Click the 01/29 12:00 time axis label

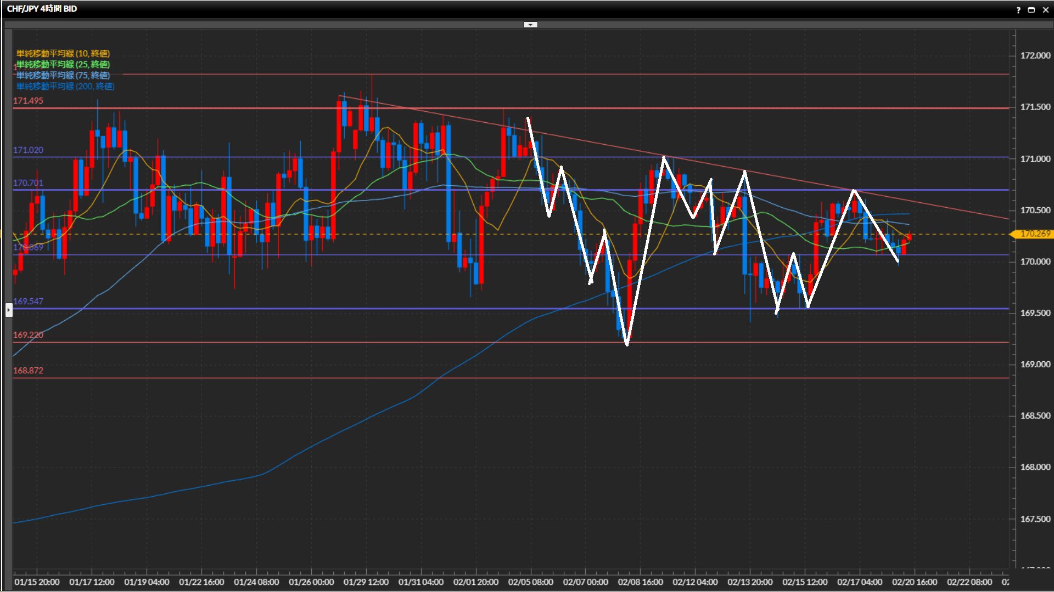pos(366,582)
